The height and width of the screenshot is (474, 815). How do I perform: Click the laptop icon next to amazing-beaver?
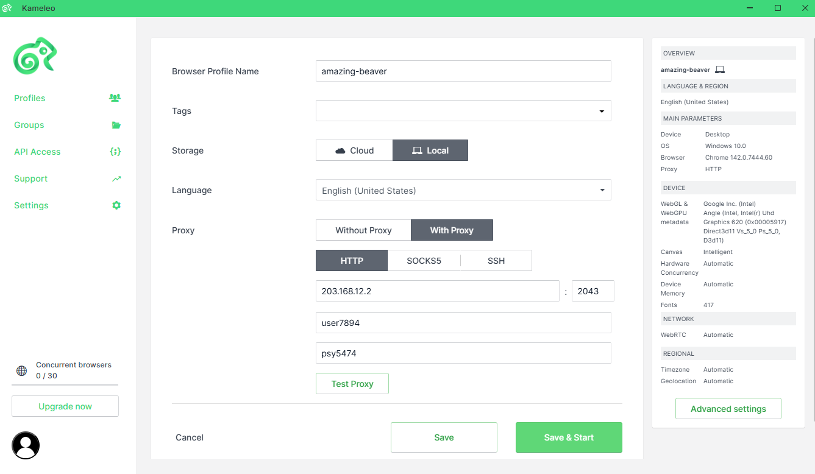tap(720, 69)
